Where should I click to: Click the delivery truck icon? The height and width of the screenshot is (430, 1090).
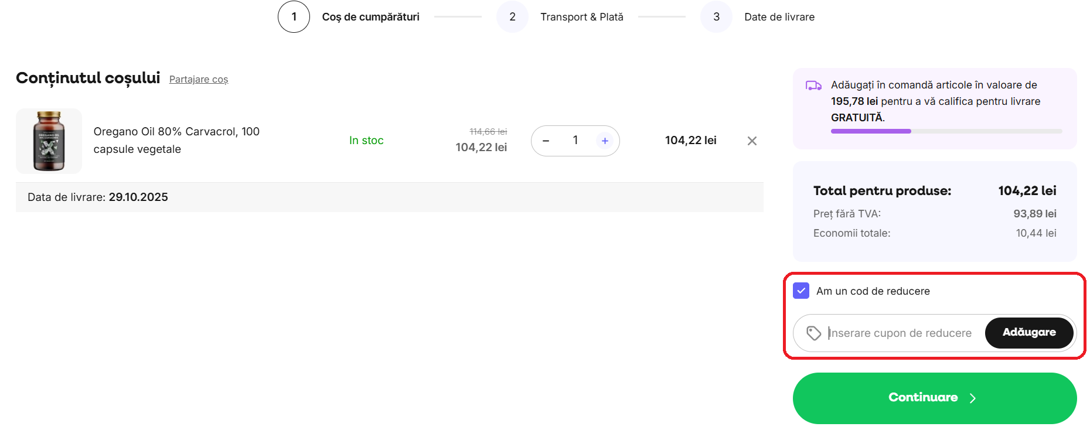(813, 86)
